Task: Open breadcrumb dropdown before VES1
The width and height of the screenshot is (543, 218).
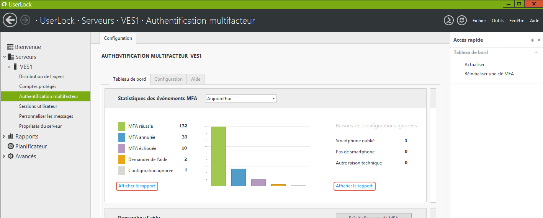Action: [118, 21]
